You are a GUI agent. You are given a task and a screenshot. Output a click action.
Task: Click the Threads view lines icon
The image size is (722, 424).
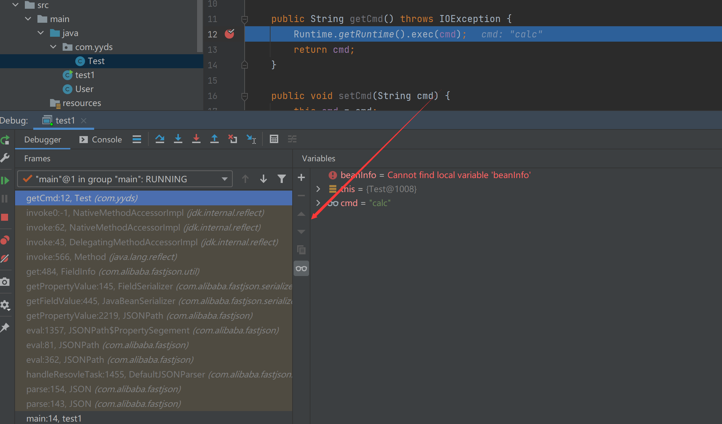click(x=137, y=139)
